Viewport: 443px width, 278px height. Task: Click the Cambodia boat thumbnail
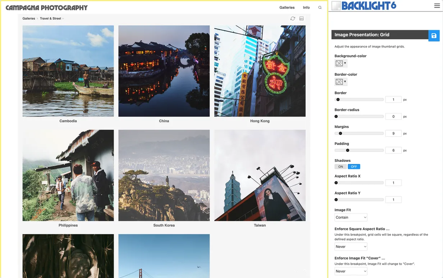point(68,71)
